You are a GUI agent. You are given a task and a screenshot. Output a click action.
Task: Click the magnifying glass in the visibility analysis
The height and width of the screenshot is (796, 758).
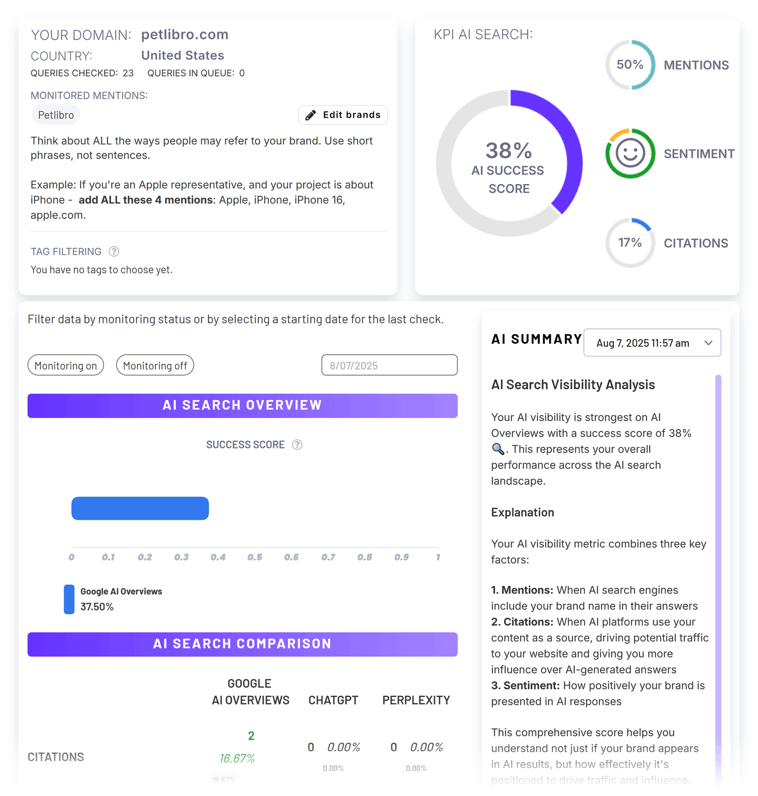[497, 449]
